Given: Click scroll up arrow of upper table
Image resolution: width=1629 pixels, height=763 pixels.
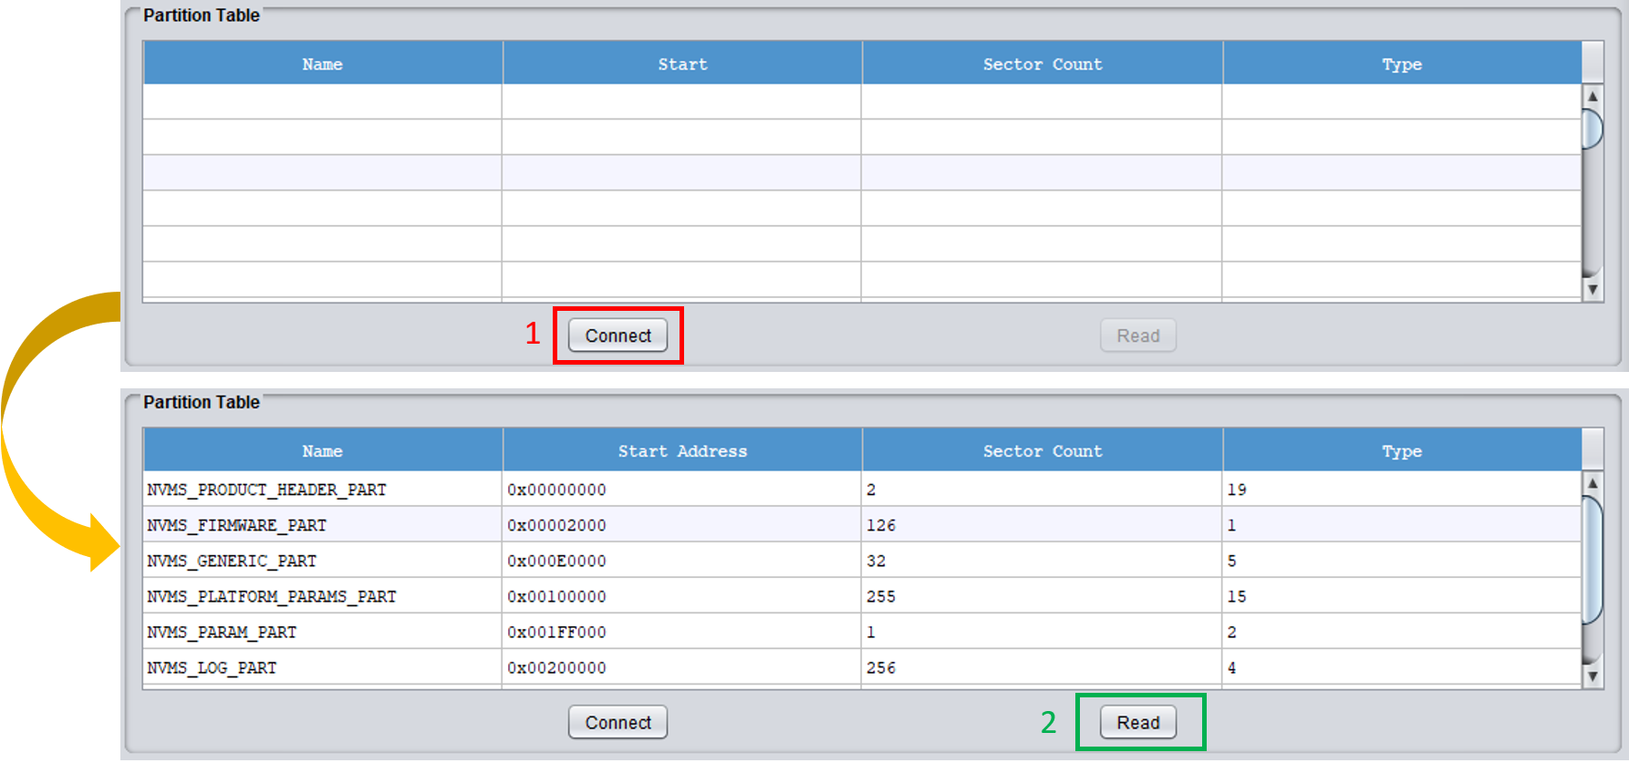Looking at the screenshot, I should tap(1592, 97).
